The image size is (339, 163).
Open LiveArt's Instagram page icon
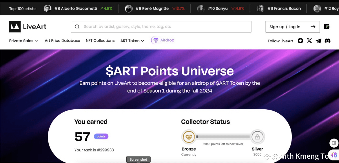(300, 41)
